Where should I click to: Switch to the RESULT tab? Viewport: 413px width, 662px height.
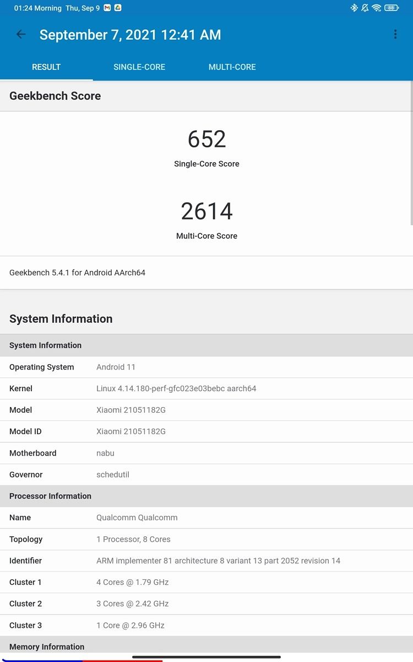tap(46, 67)
